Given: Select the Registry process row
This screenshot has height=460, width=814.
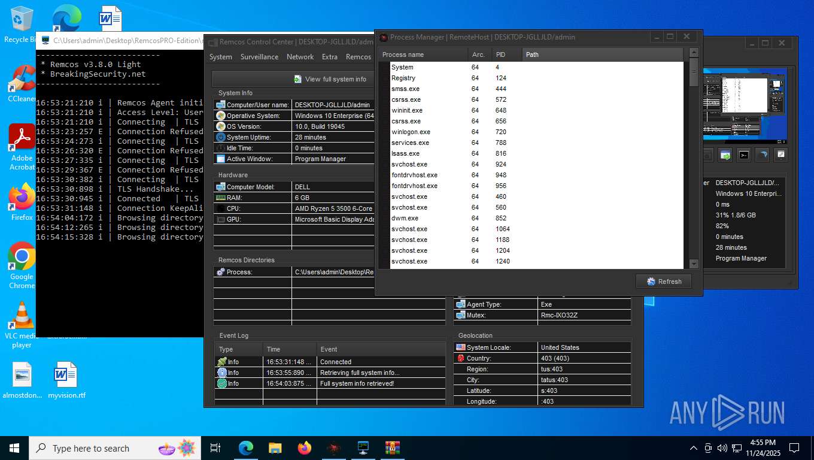Looking at the screenshot, I should 536,78.
